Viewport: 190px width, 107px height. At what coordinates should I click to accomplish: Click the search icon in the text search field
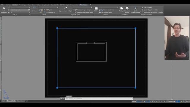pos(29,10)
